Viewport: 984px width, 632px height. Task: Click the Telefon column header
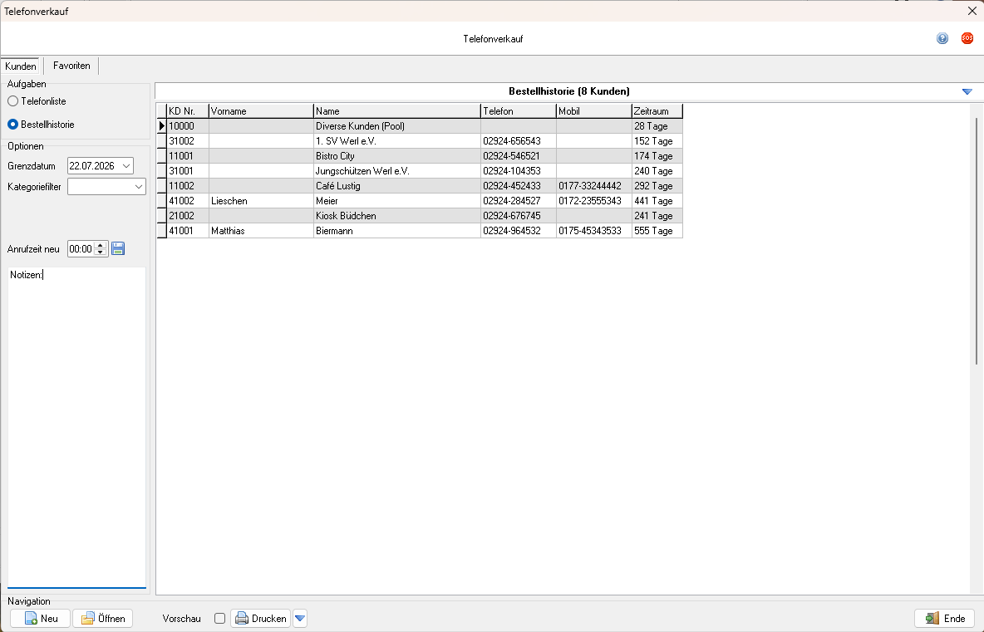(519, 111)
